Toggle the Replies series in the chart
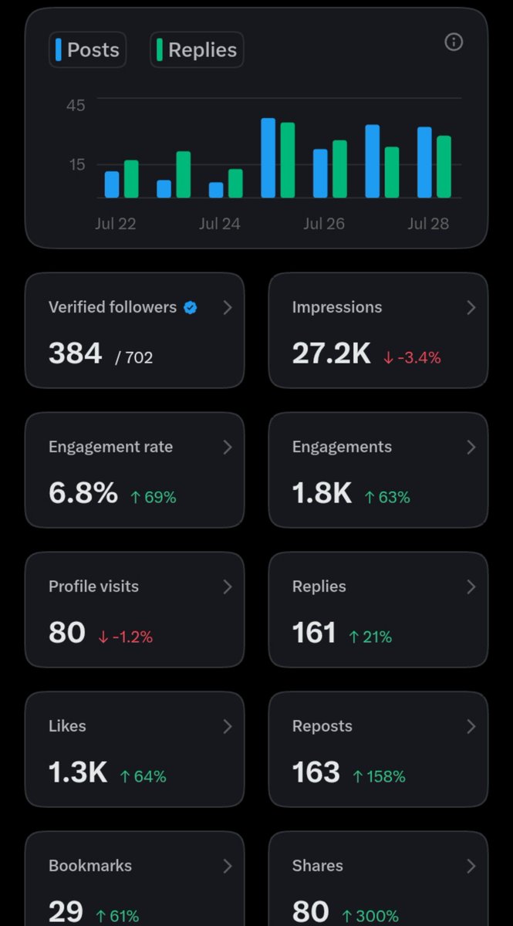Viewport: 513px width, 926px height. click(197, 50)
